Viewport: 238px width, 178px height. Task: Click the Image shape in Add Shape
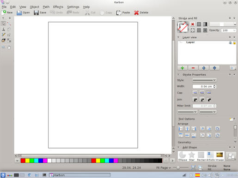[220, 156]
